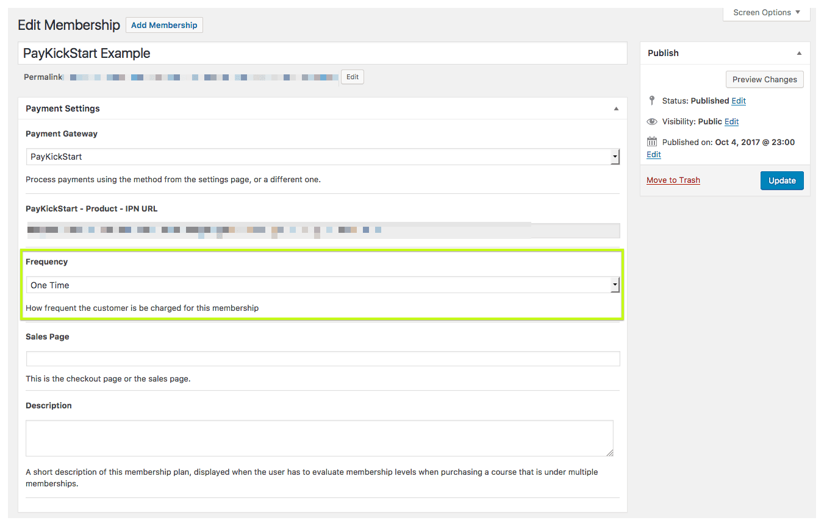Click the Add Membership button
Image resolution: width=824 pixels, height=526 pixels.
[x=164, y=25]
